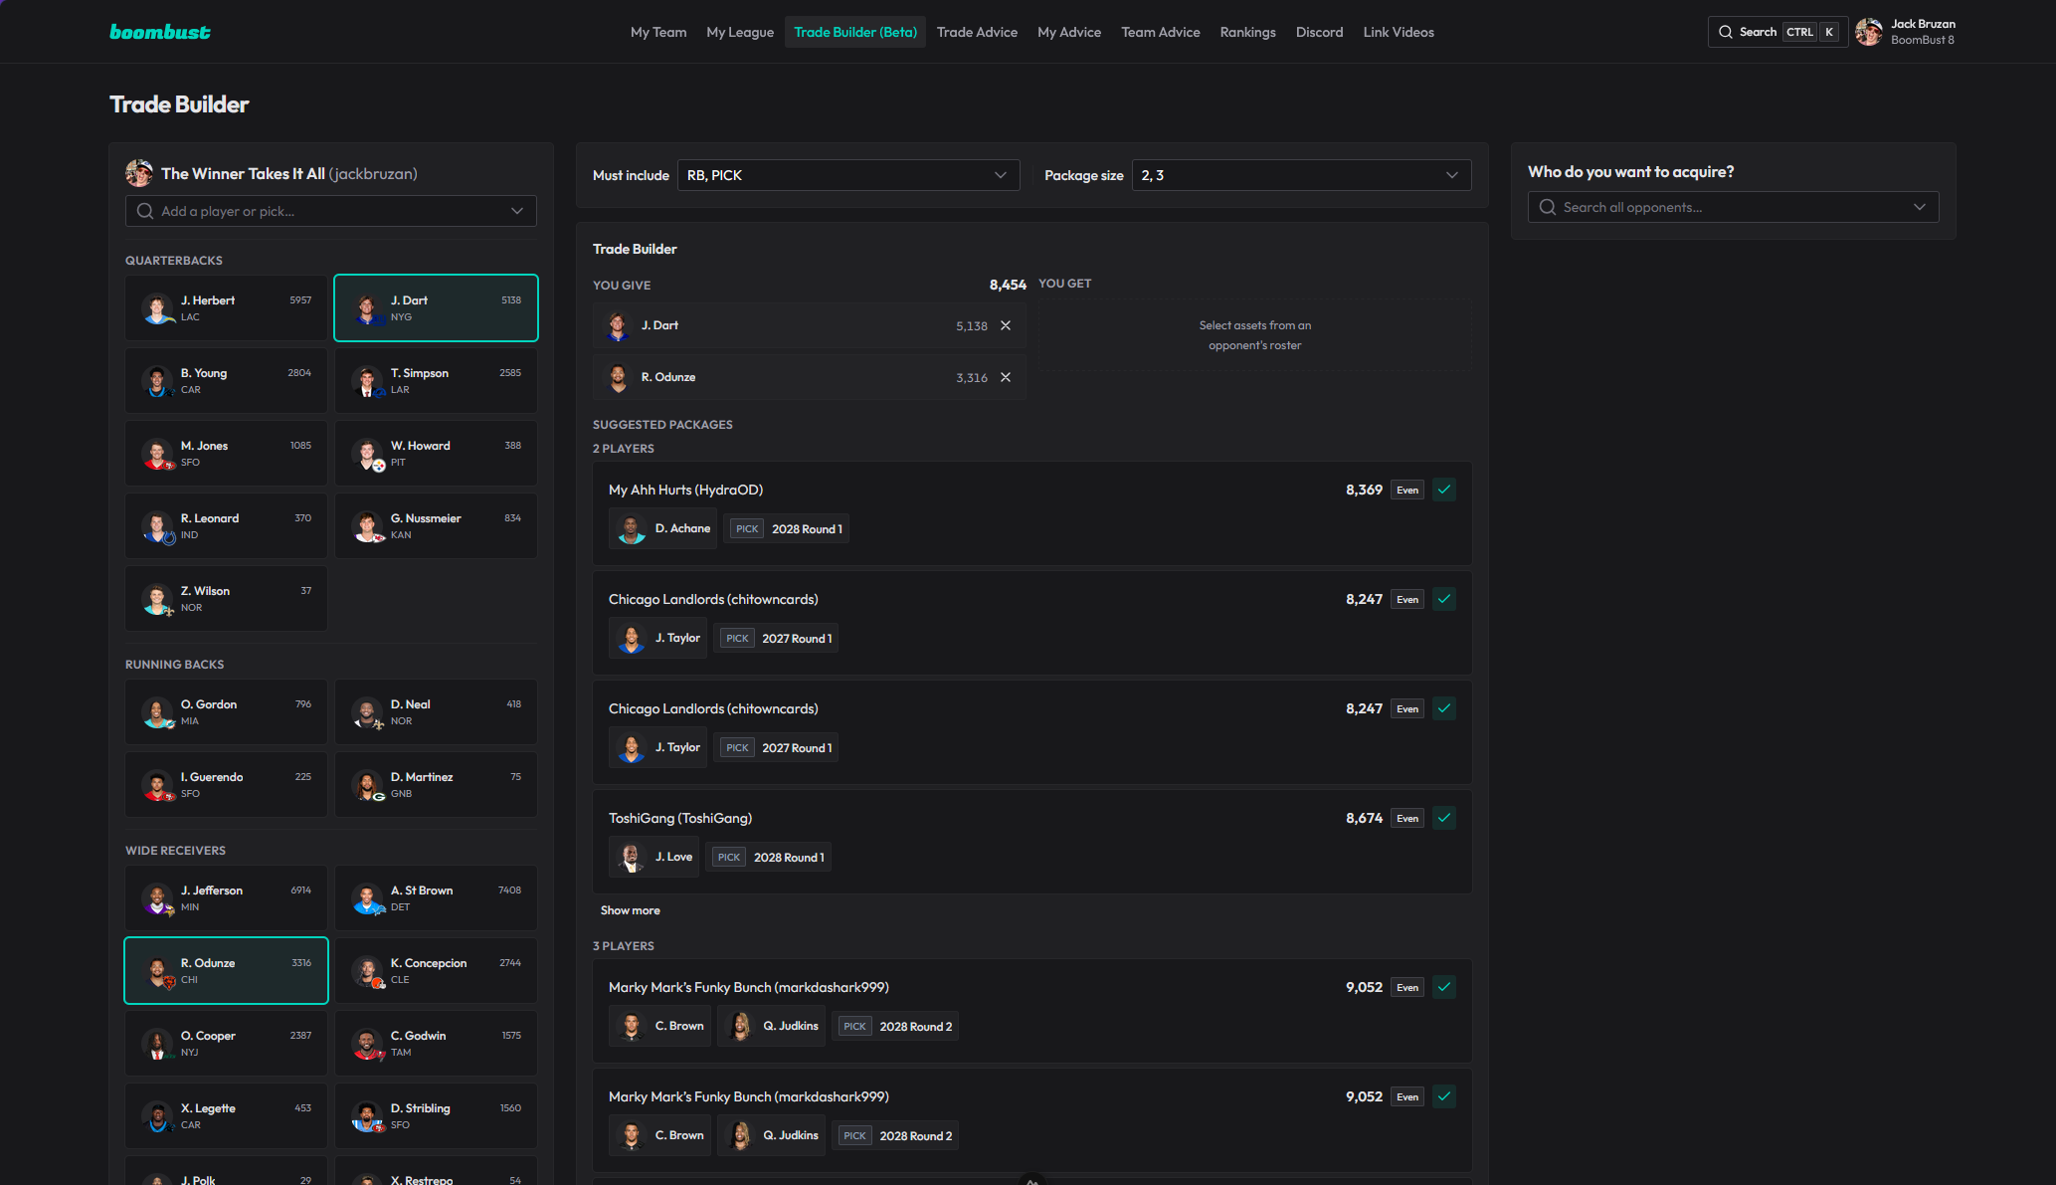Screen dimensions: 2056x1185
Task: Select A. St Brown roster card
Action: pyautogui.click(x=436, y=897)
